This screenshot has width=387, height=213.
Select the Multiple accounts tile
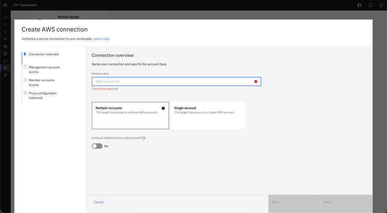pos(130,116)
